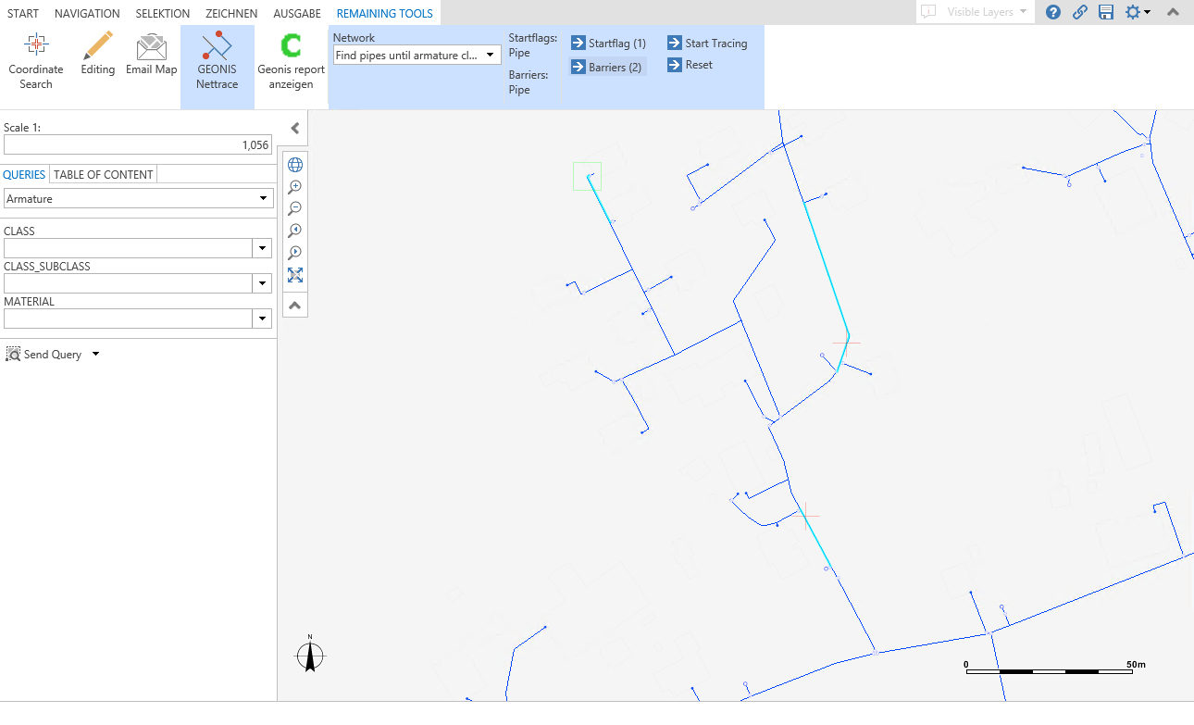Image resolution: width=1194 pixels, height=725 pixels.
Task: Click the Email Map icon
Action: (151, 57)
